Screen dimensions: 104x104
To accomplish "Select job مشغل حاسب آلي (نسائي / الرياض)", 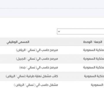I will (x=36, y=85).
